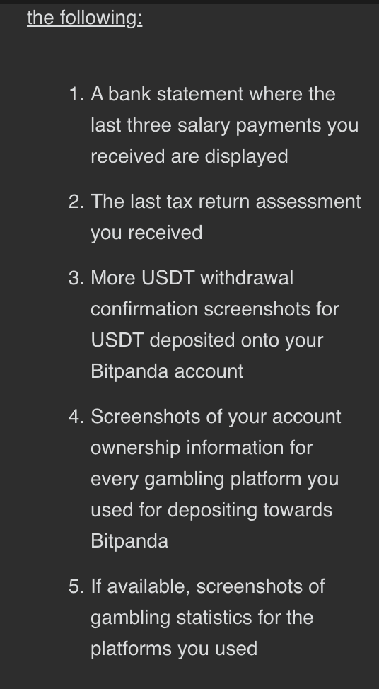Click the text "USDT deposited onto your"
This screenshot has height=689, width=379.
click(207, 340)
